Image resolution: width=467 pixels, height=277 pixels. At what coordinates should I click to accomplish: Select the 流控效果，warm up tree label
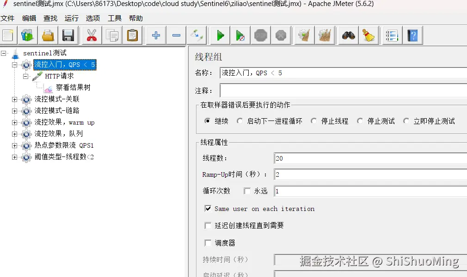pyautogui.click(x=64, y=122)
